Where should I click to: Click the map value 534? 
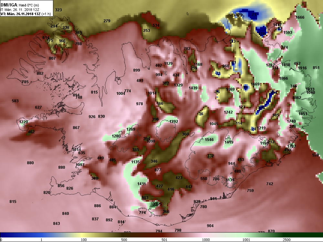click(156, 25)
